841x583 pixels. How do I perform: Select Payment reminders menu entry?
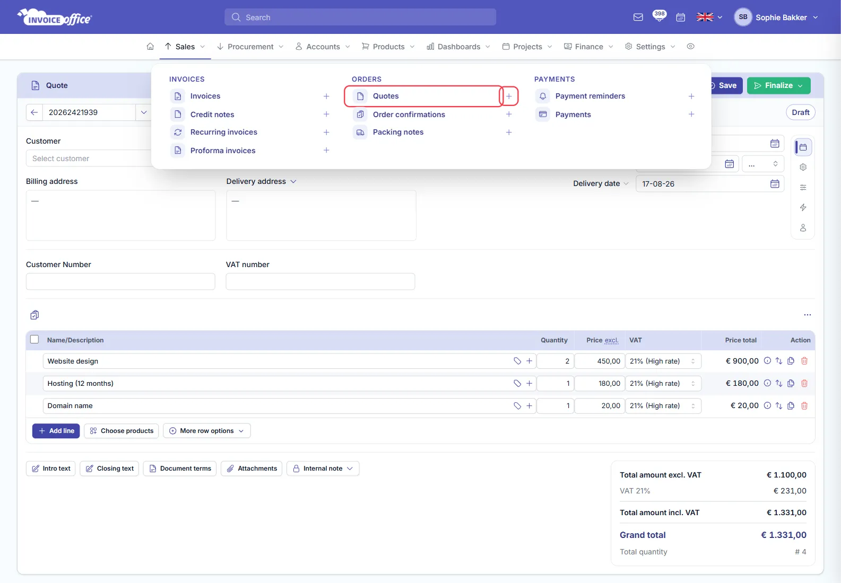pyautogui.click(x=590, y=96)
